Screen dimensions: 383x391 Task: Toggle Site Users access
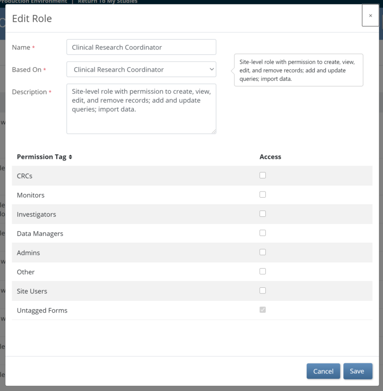[x=262, y=290]
